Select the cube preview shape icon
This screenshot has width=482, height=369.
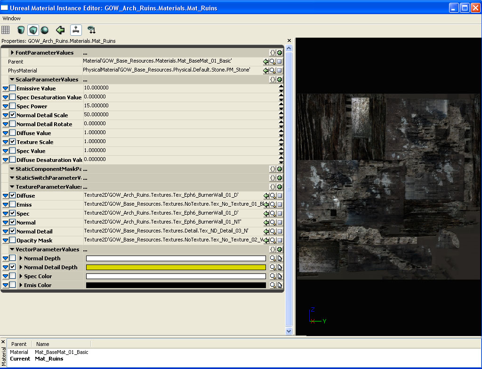coord(33,30)
